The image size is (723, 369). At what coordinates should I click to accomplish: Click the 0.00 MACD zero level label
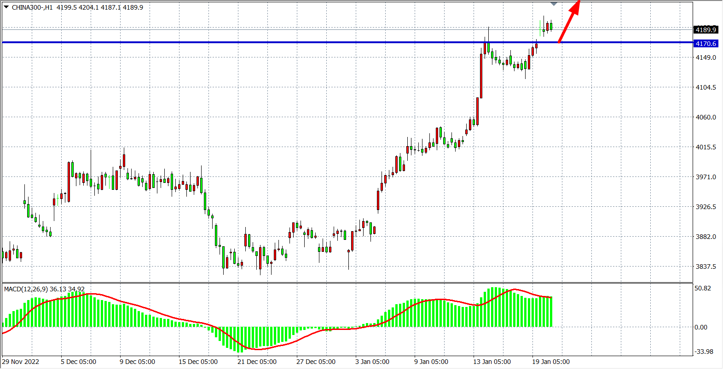click(x=701, y=327)
